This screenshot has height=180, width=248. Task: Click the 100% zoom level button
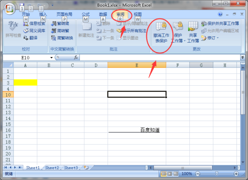[187, 174]
